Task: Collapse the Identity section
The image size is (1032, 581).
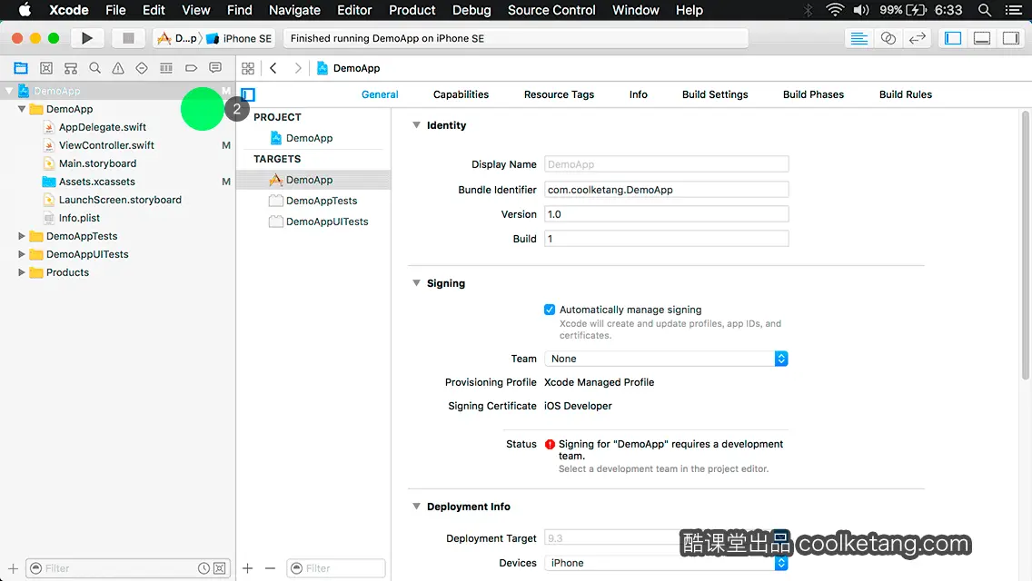Action: (417, 125)
